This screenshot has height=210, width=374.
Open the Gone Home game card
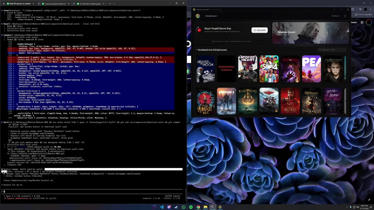[x=333, y=101]
